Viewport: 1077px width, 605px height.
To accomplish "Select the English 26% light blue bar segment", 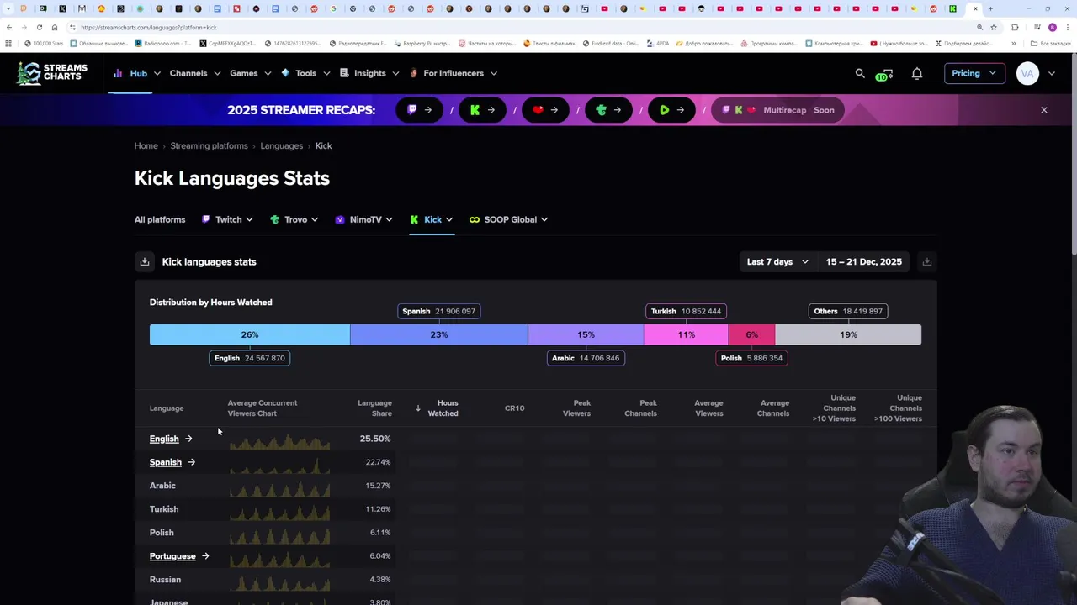I will pos(250,334).
